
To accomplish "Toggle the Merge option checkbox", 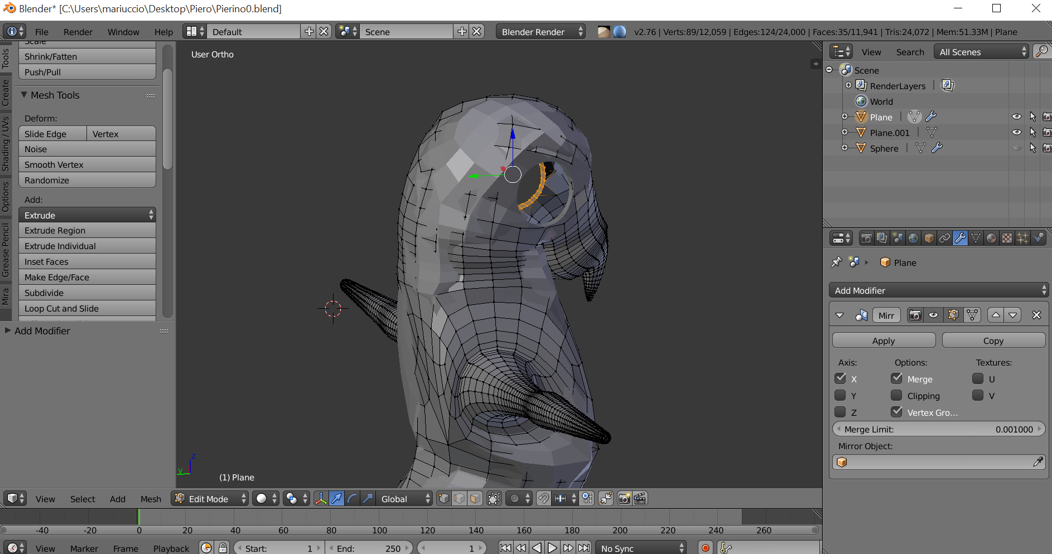I will [x=896, y=378].
